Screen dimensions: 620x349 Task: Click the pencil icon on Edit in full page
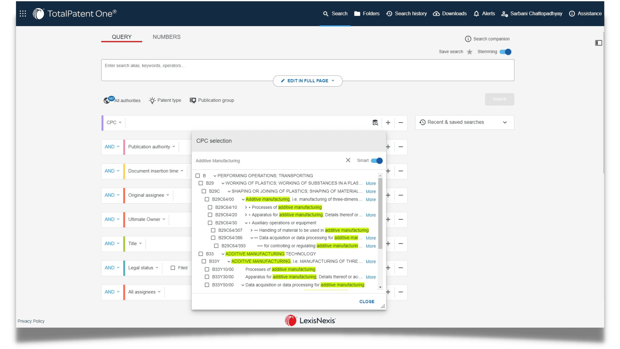[x=283, y=81]
